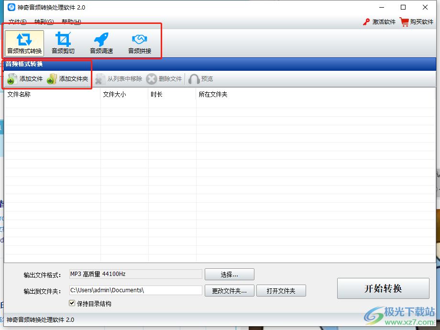The height and width of the screenshot is (330, 440).
Task: Open the 转到(G) menu
Action: click(x=44, y=22)
